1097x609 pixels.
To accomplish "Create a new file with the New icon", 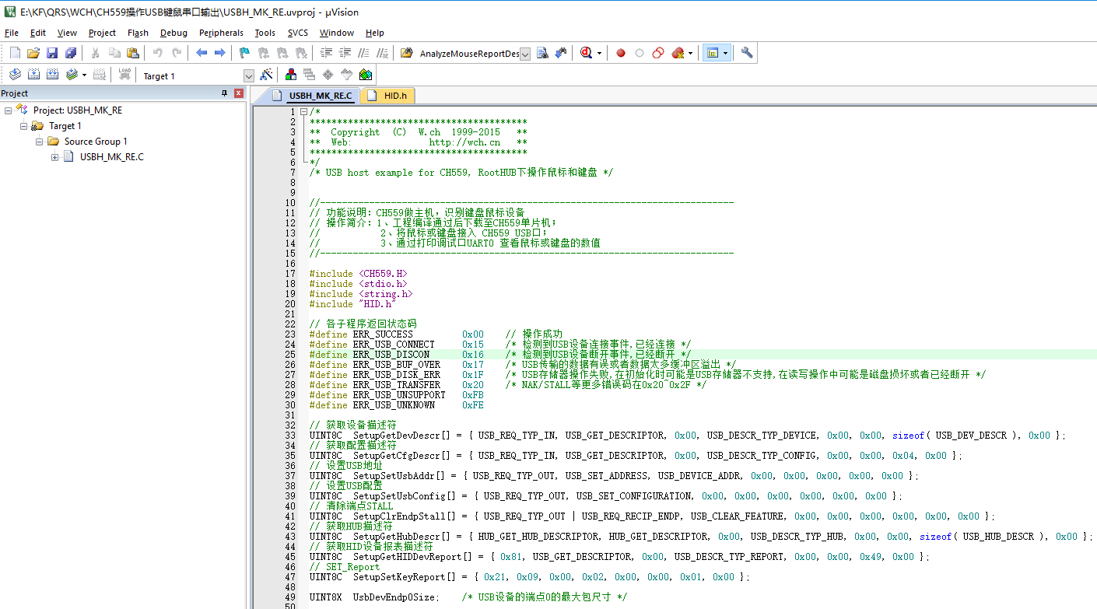I will click(x=15, y=53).
